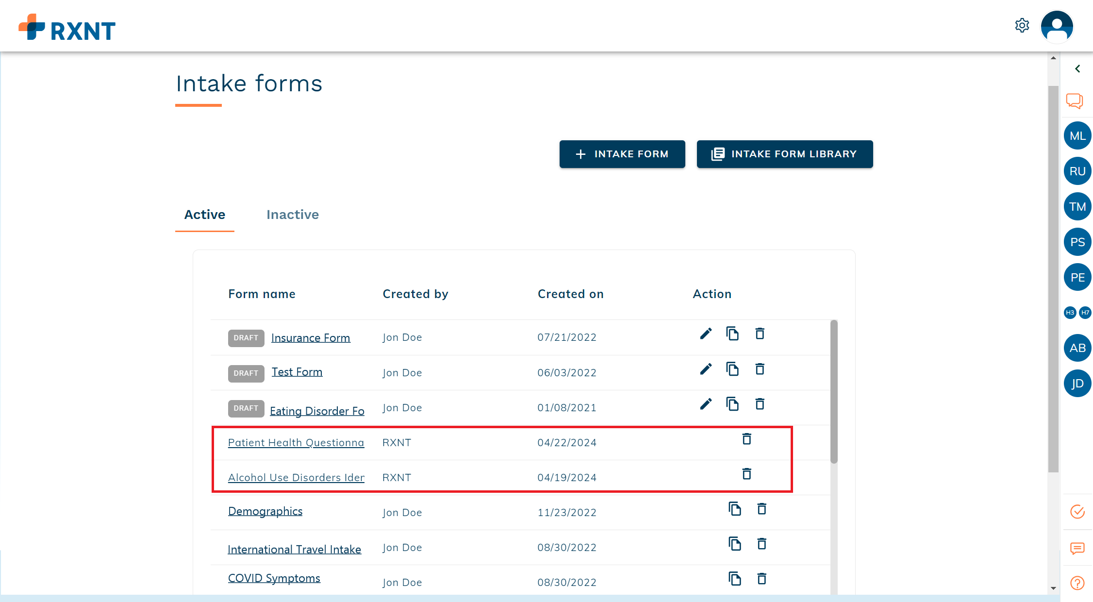Delete the Eating Disorder form
This screenshot has width=1093, height=602.
(x=760, y=404)
